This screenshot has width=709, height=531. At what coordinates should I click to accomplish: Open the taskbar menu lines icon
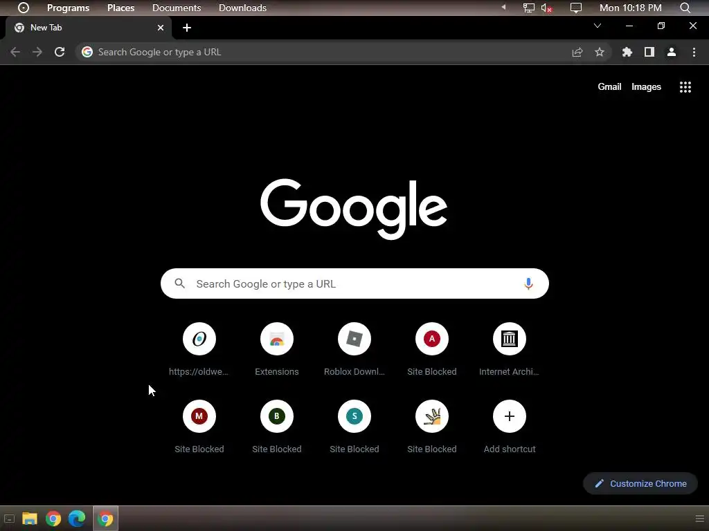(699, 519)
